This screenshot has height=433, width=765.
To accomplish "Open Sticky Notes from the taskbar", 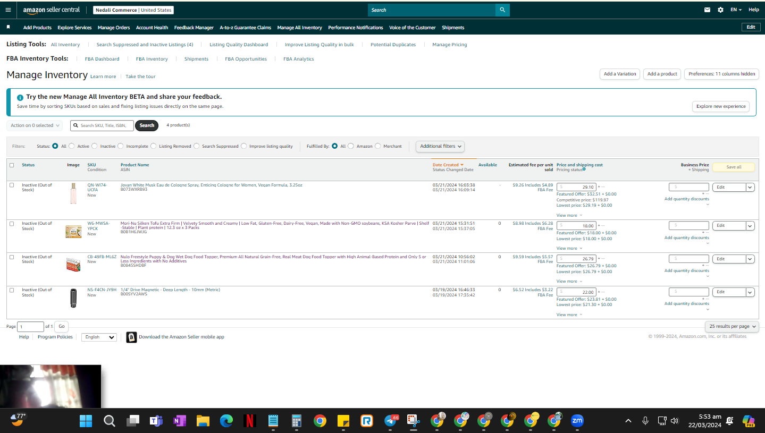I will point(343,421).
